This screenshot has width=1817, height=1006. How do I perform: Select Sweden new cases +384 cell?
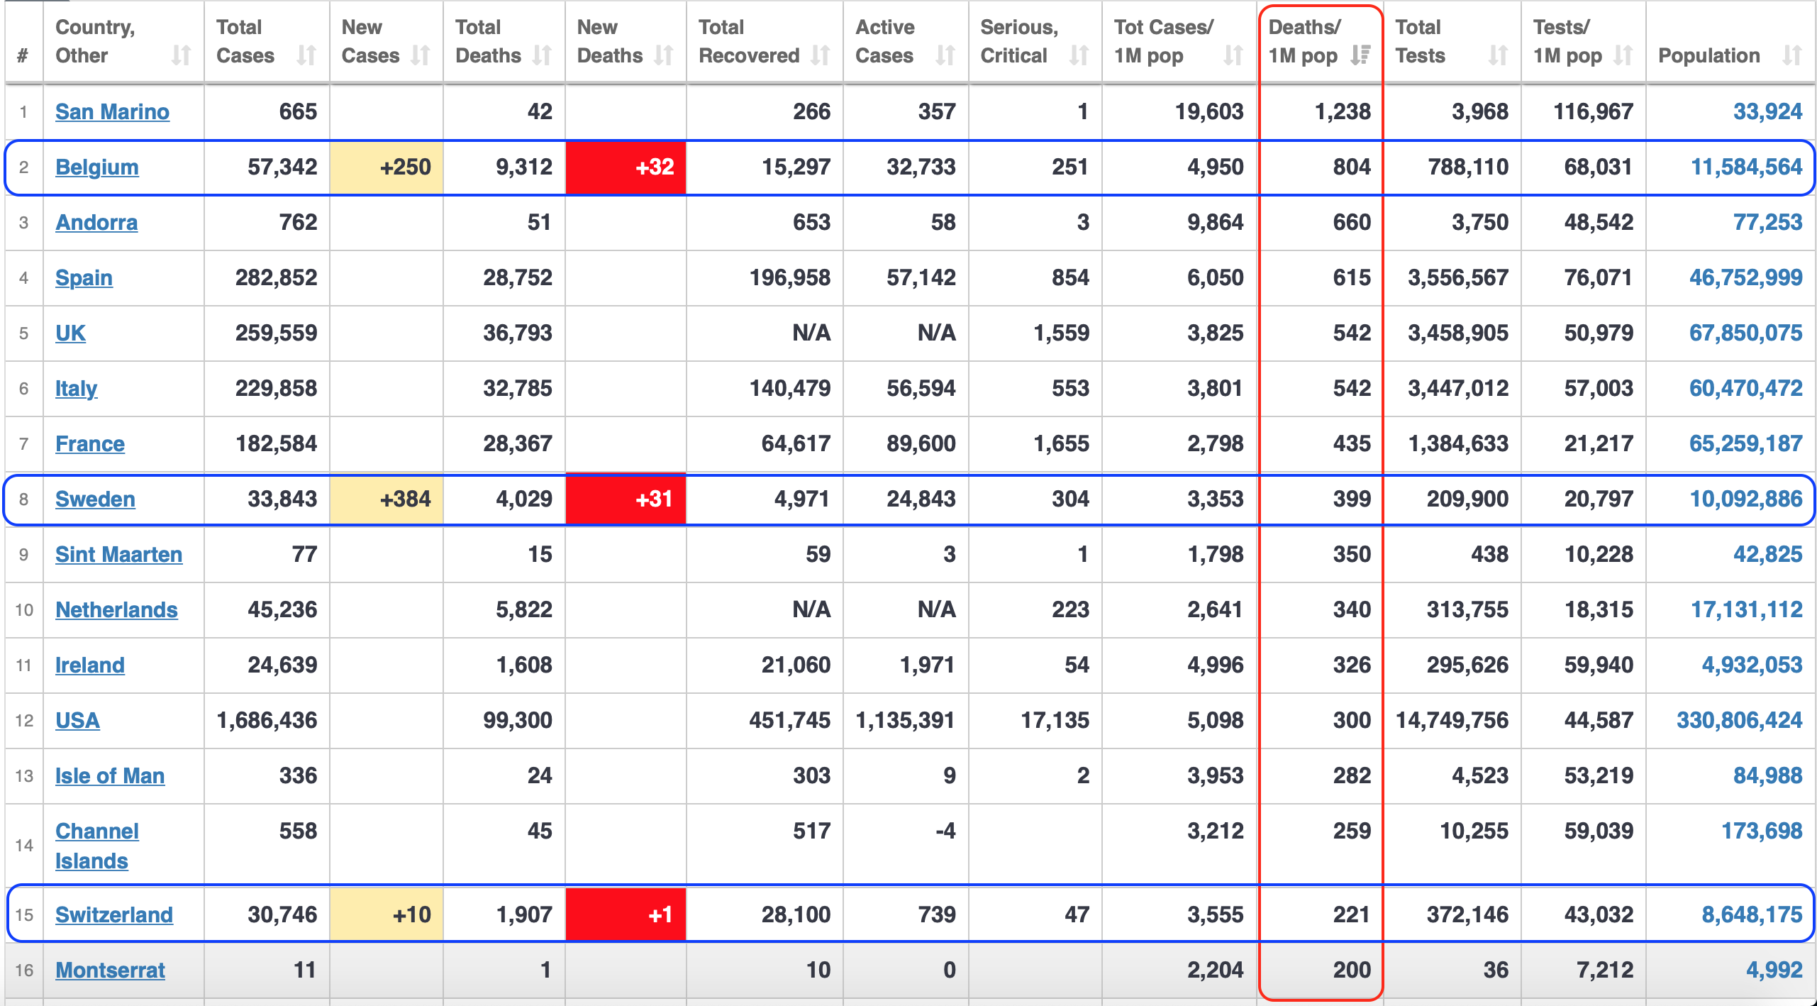pyautogui.click(x=387, y=499)
